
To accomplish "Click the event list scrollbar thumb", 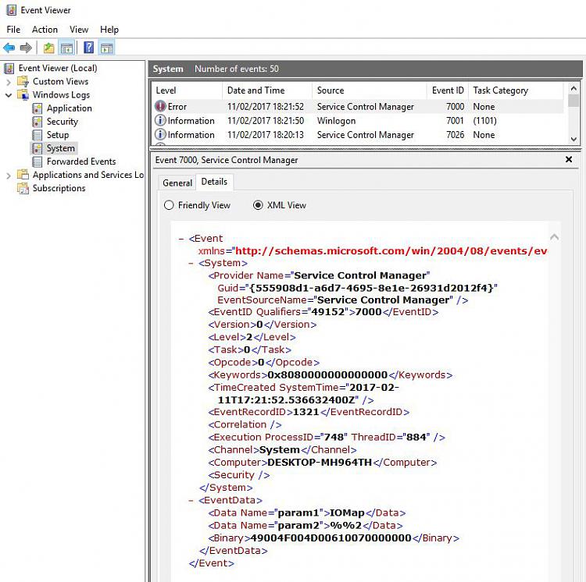I will pyautogui.click(x=573, y=101).
